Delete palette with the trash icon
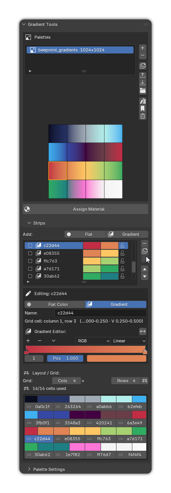The height and width of the screenshot is (493, 171). [143, 116]
